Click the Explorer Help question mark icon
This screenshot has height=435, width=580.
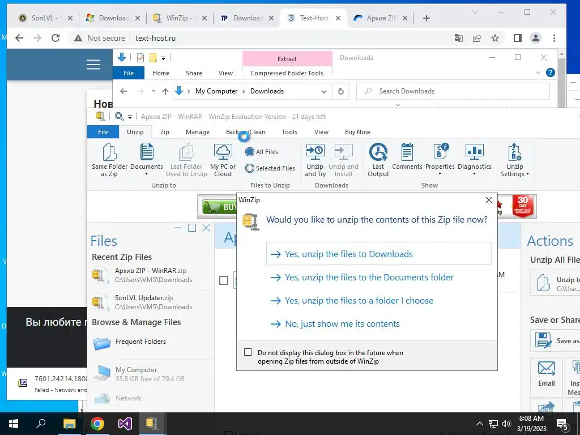[551, 72]
